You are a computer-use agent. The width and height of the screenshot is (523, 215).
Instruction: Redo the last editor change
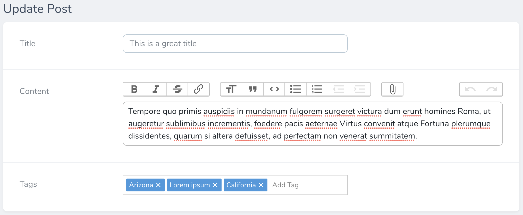coord(492,89)
